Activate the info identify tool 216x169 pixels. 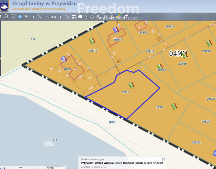pos(33,17)
